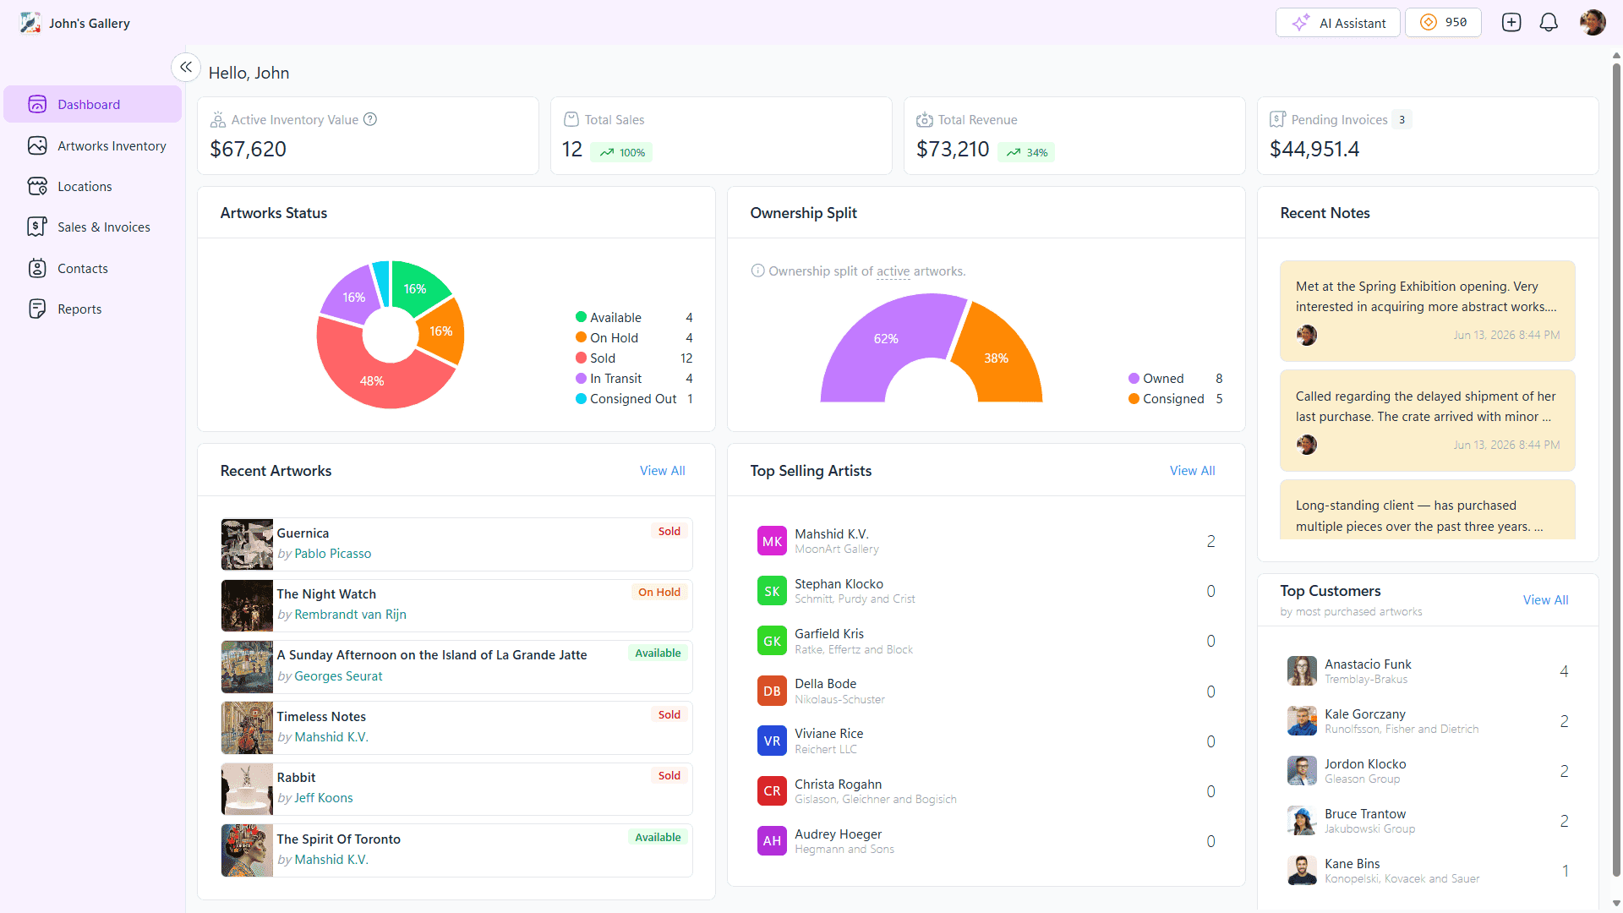This screenshot has height=913, width=1623.
Task: Open Bruce Trantow customer avatar
Action: (1302, 820)
